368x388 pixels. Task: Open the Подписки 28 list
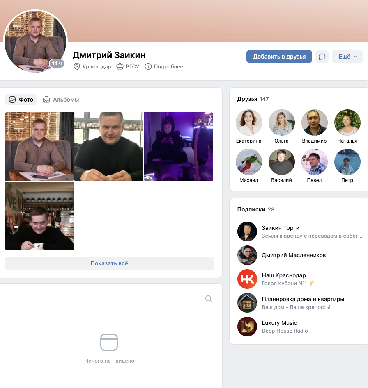pos(256,210)
